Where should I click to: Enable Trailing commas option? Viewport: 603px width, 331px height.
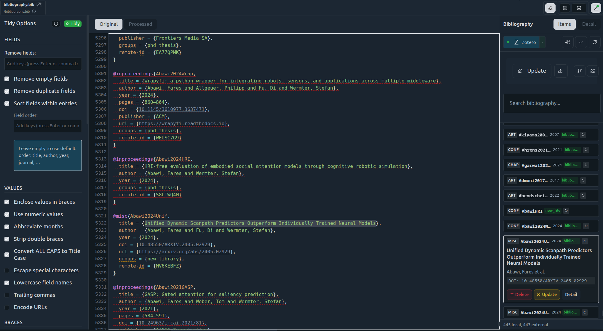(7, 295)
